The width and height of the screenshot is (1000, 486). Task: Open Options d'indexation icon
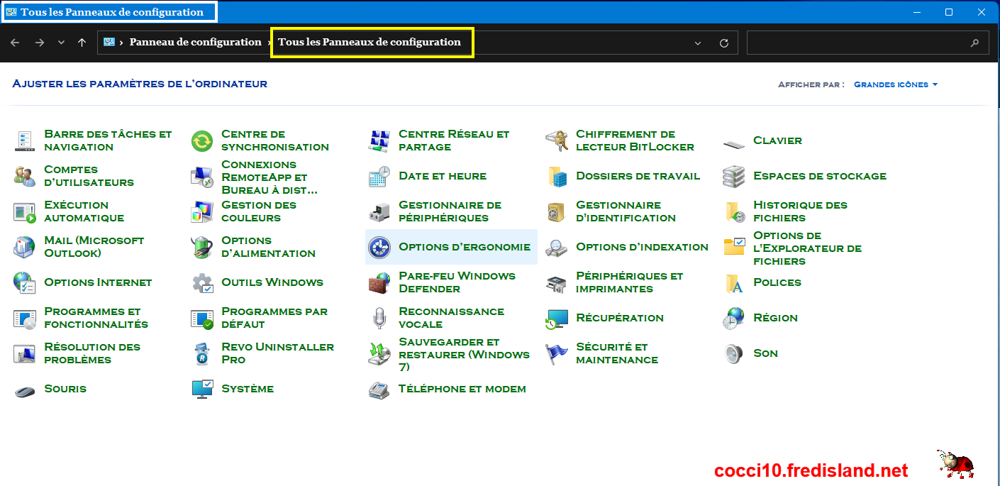coord(557,247)
